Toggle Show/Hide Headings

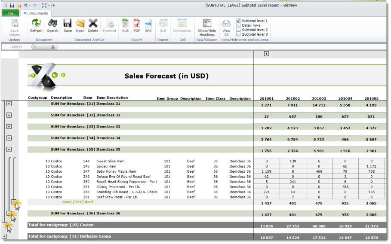[207, 27]
